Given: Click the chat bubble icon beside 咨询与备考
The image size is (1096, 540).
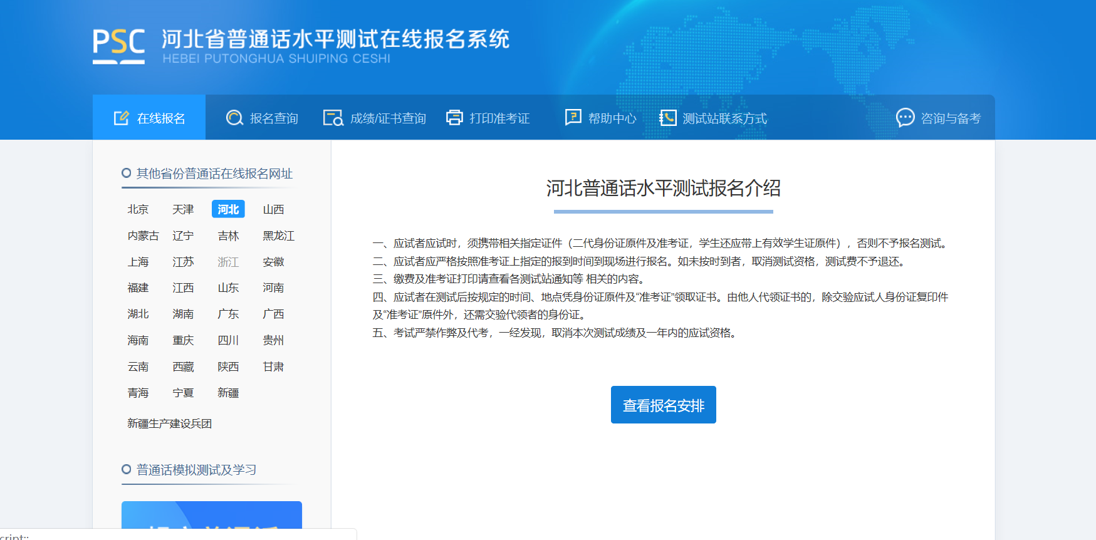Looking at the screenshot, I should (906, 117).
